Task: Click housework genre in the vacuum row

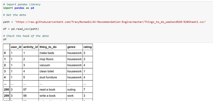Action: pyautogui.click(x=75, y=65)
